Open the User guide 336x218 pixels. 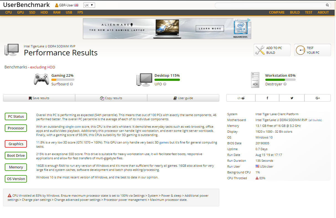pos(183,98)
